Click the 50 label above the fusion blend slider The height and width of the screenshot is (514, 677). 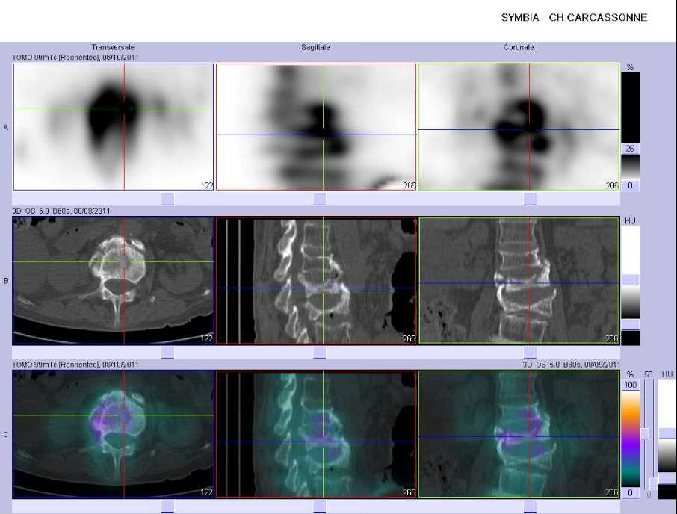tap(648, 374)
